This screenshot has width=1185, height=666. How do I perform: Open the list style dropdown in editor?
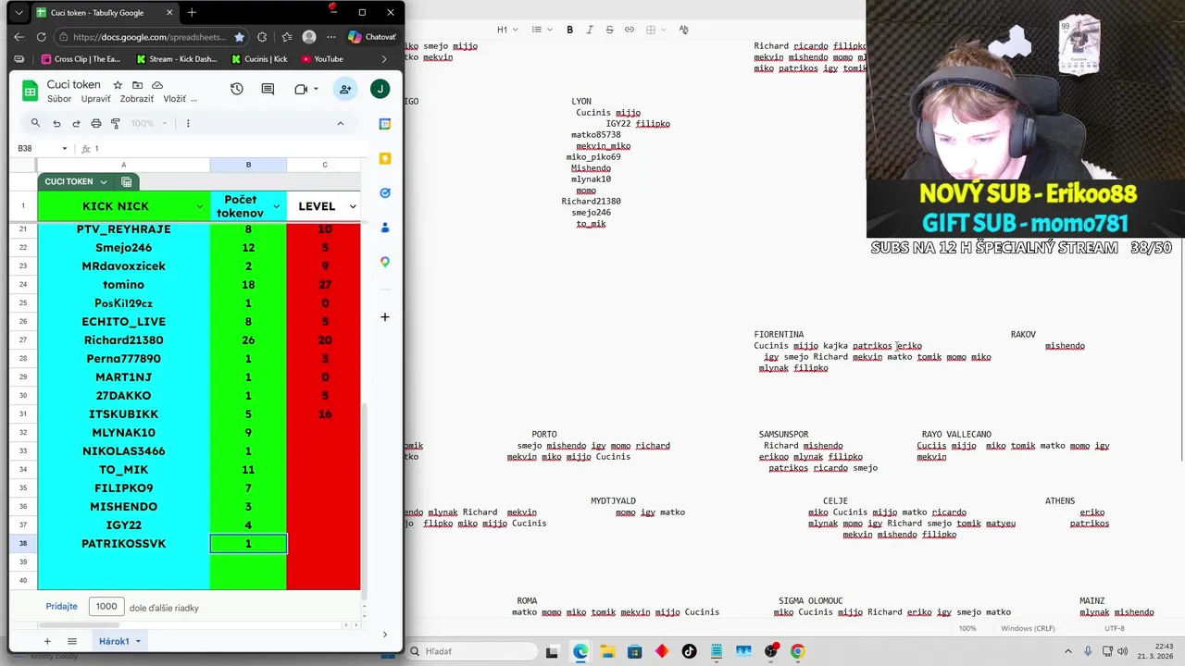(x=541, y=30)
